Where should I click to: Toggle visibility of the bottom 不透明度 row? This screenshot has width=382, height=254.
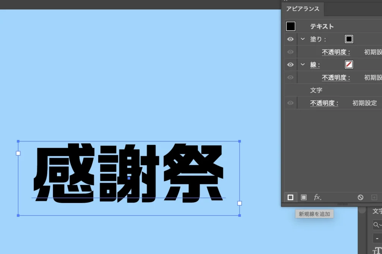[291, 103]
